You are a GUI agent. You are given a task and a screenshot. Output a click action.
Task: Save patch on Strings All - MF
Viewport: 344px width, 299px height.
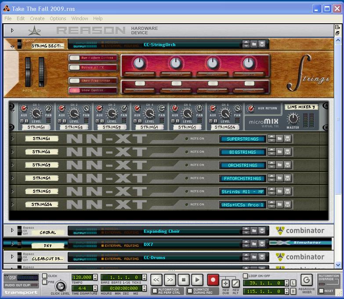(288, 191)
